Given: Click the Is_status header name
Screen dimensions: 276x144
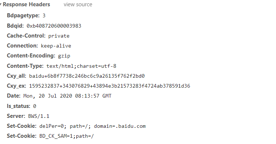Looking at the screenshot, I should tap(18, 106).
